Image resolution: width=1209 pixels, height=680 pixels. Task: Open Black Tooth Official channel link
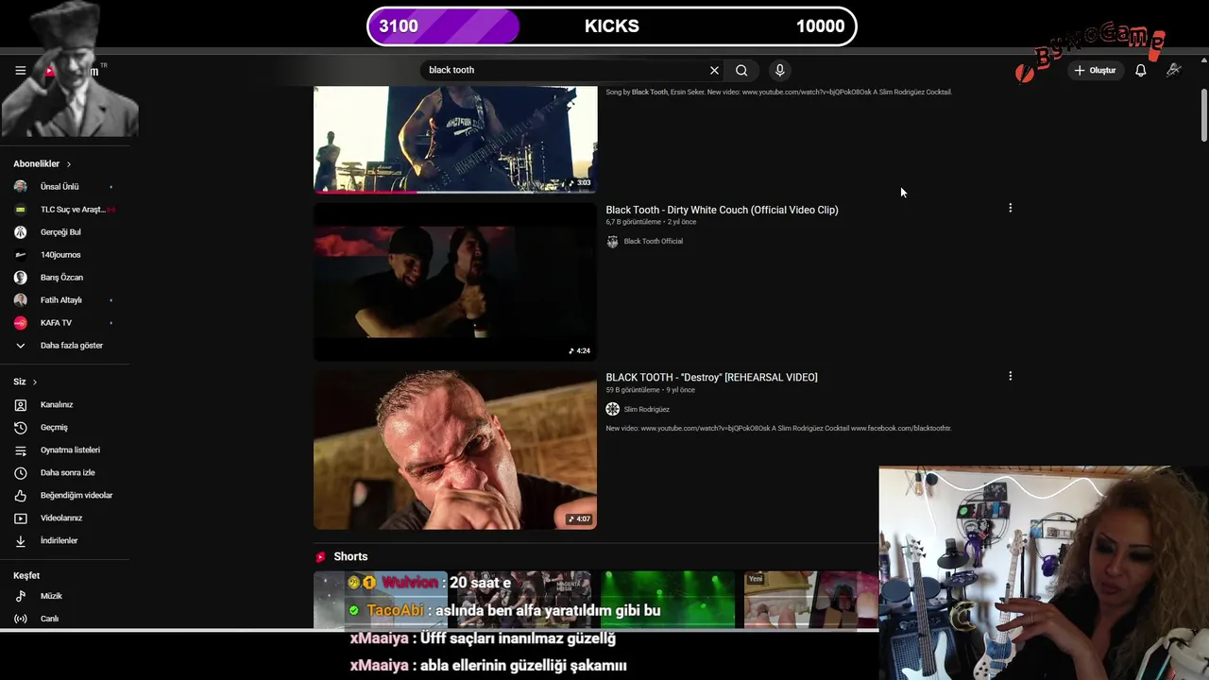(x=653, y=241)
